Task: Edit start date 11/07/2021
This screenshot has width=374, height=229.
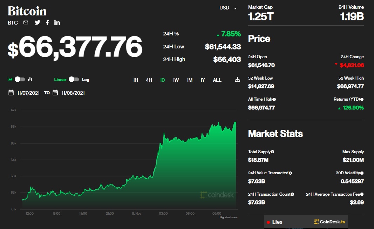Action: (28, 93)
